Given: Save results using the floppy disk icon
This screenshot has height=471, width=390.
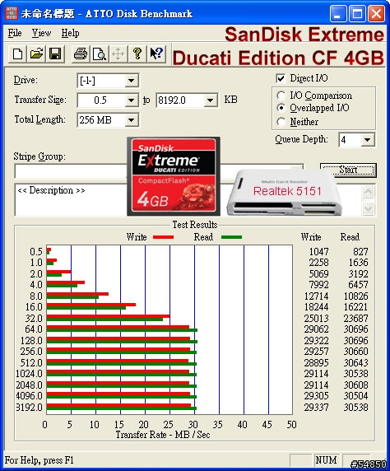Looking at the screenshot, I should (x=55, y=54).
